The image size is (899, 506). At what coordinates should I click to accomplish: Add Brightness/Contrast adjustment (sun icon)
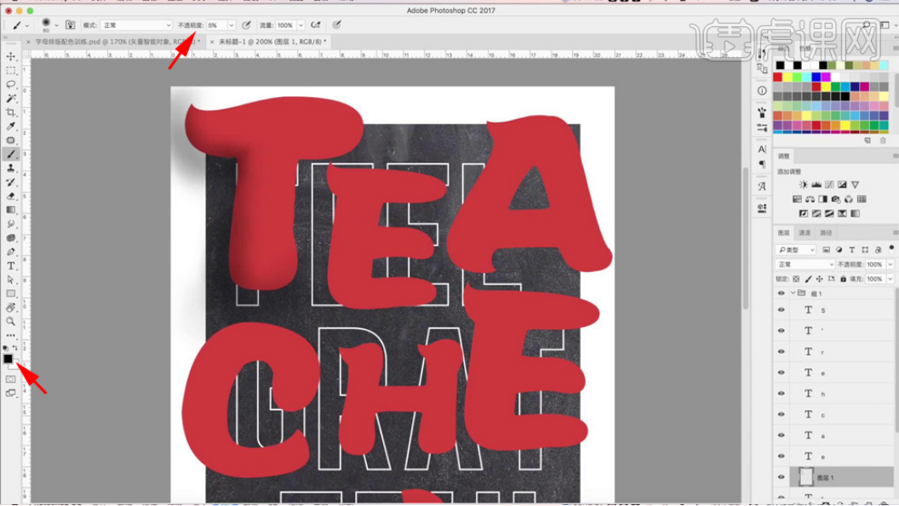[804, 185]
